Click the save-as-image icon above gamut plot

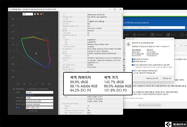pos(38,14)
